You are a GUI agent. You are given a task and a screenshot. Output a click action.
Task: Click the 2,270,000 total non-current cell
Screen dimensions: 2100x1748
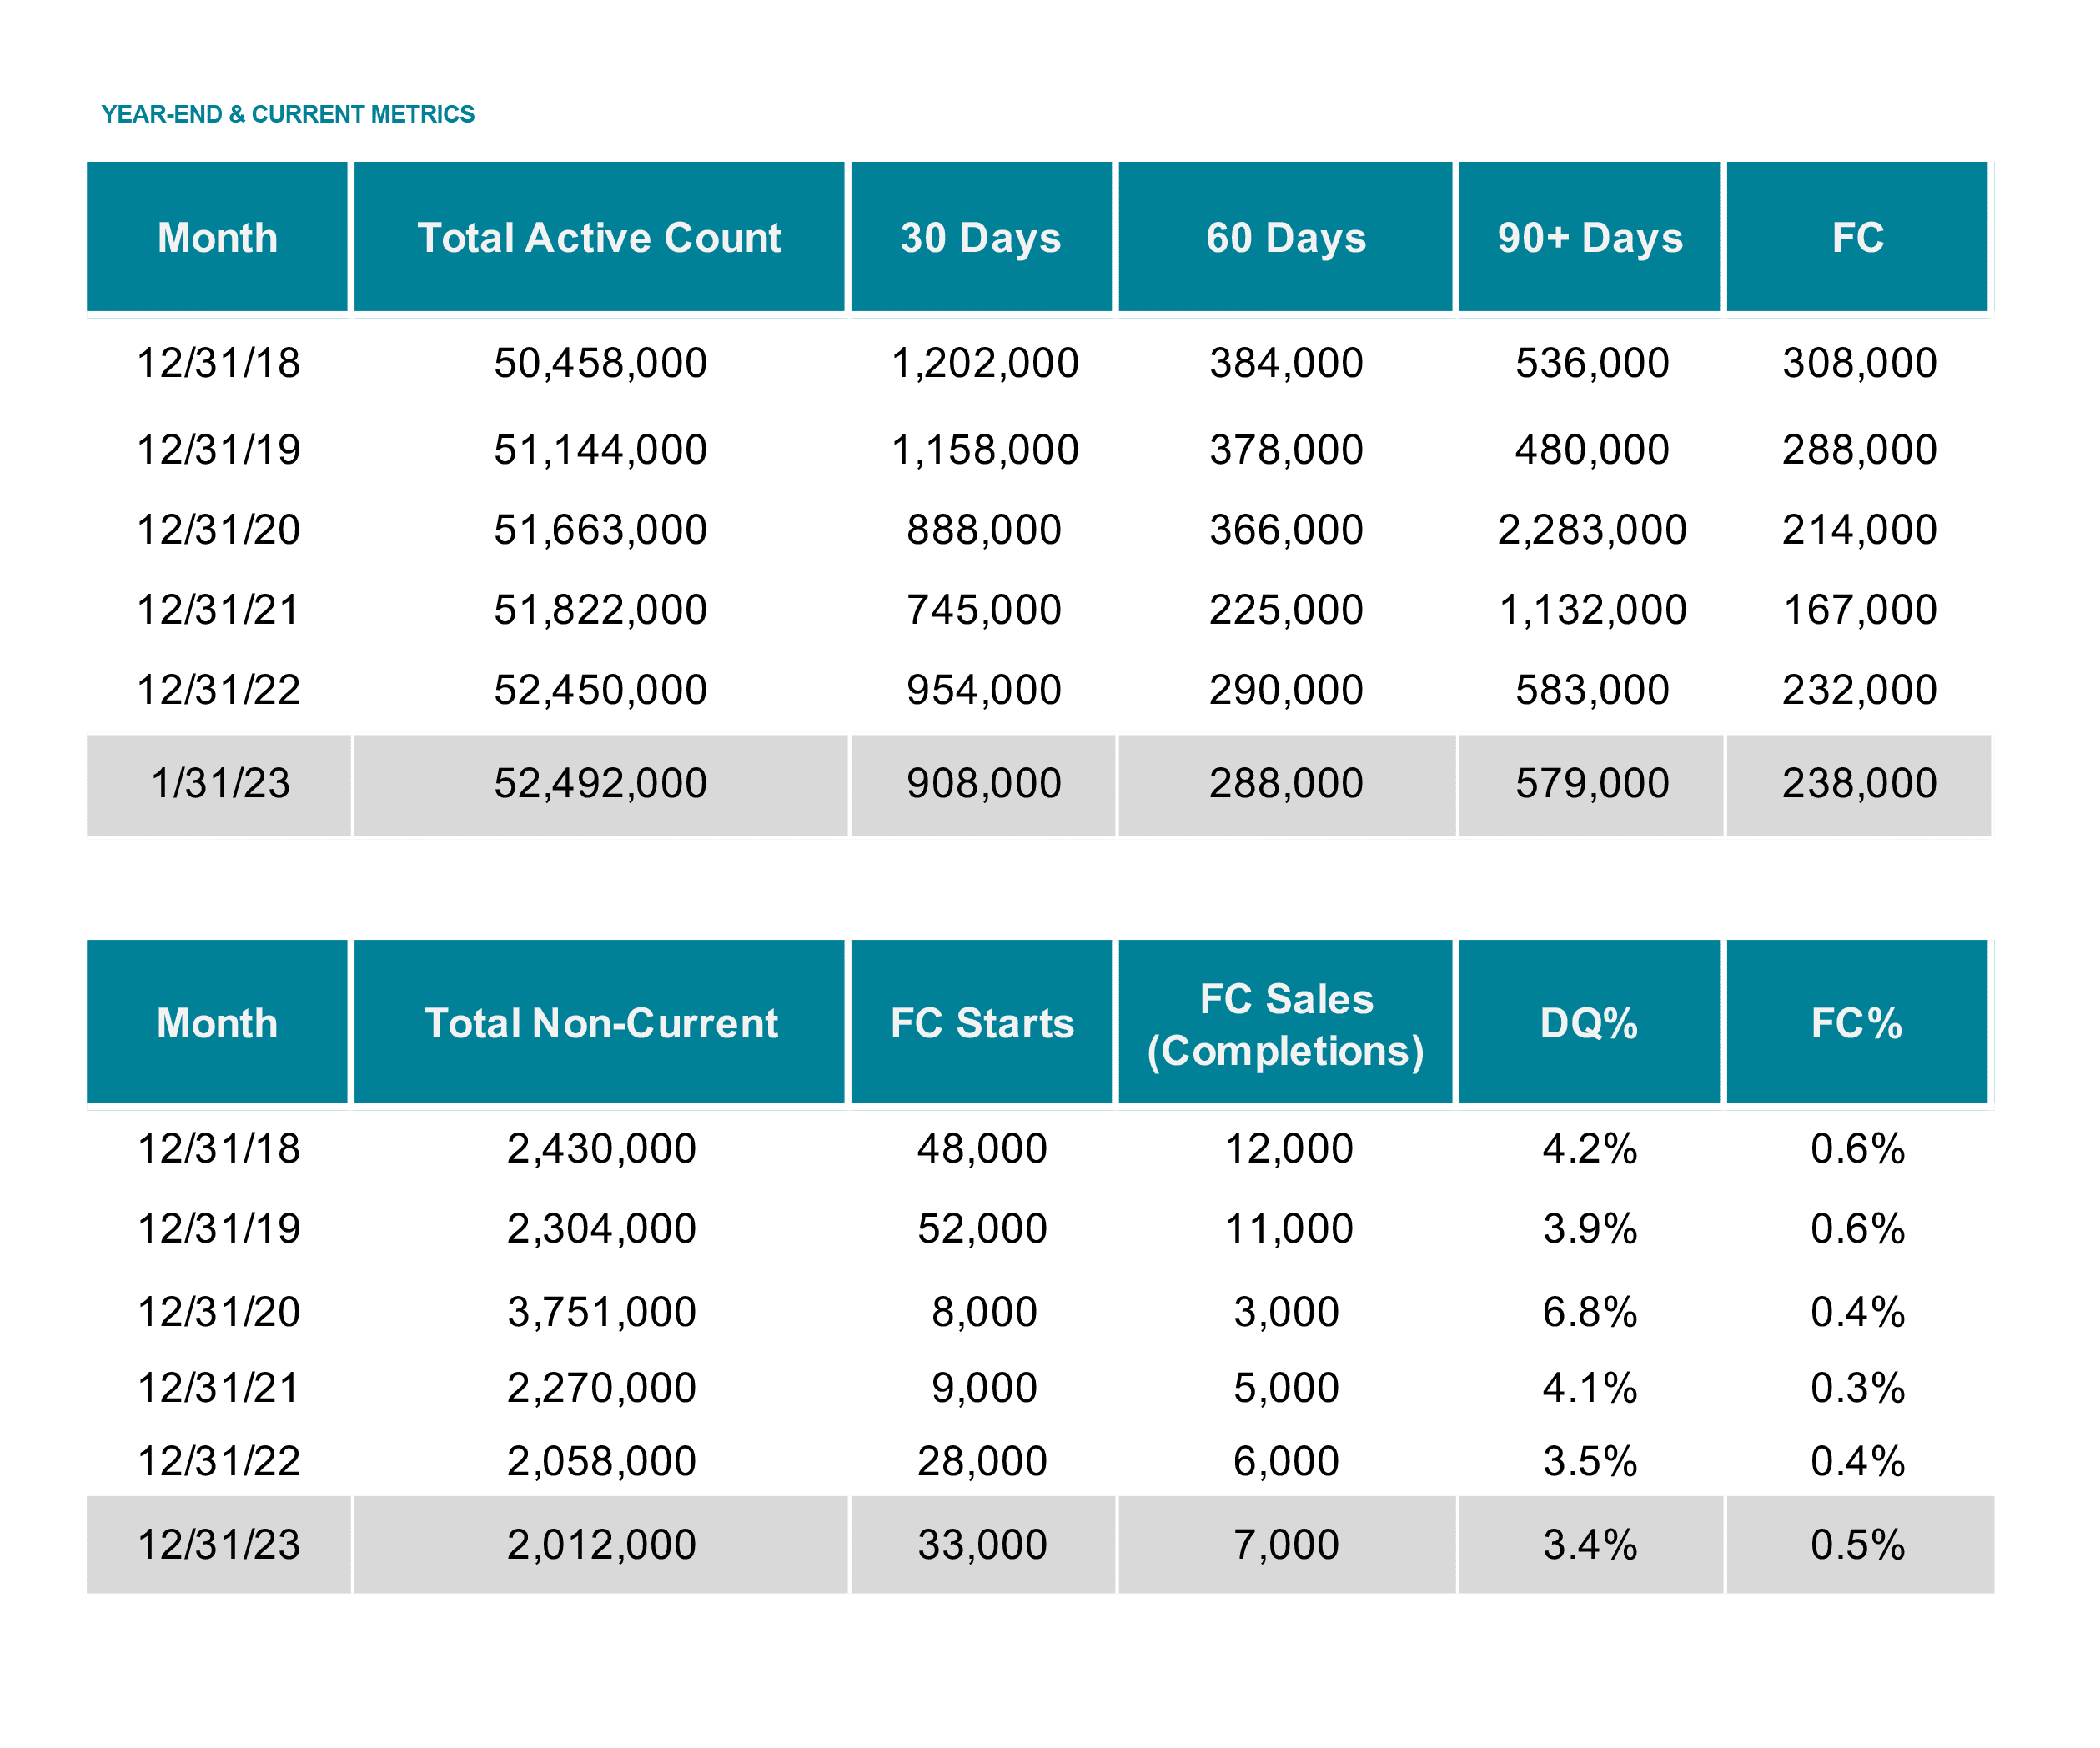point(601,1388)
